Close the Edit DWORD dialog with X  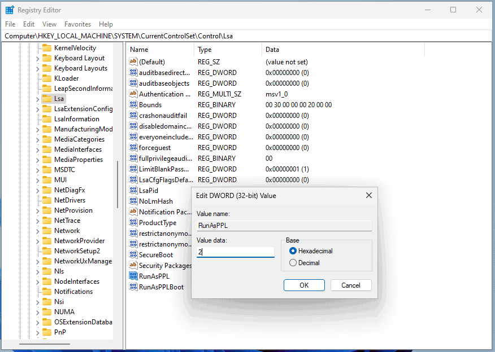pyautogui.click(x=369, y=195)
